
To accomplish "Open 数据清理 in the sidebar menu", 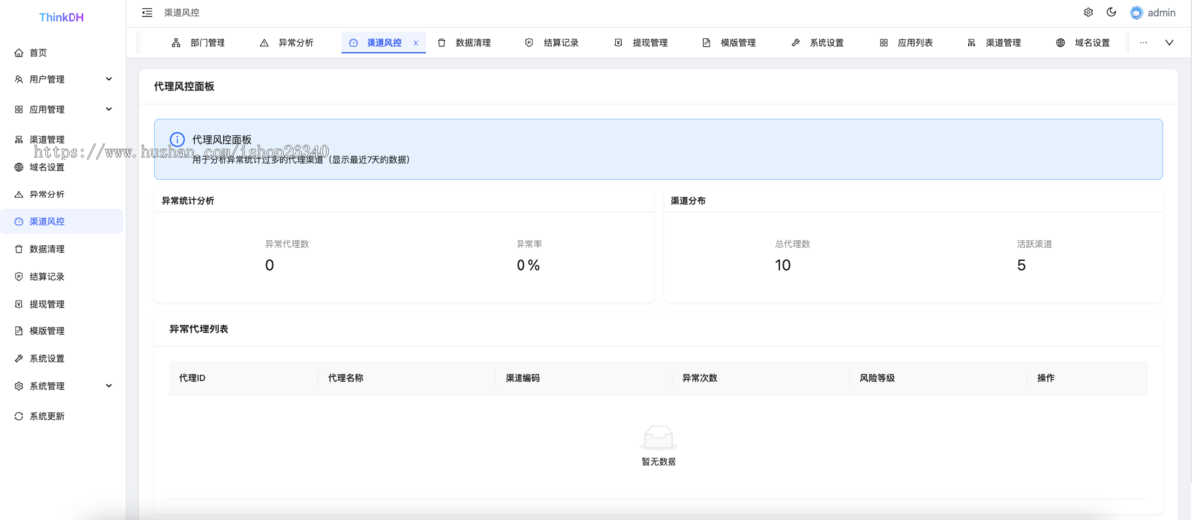I will [63, 249].
